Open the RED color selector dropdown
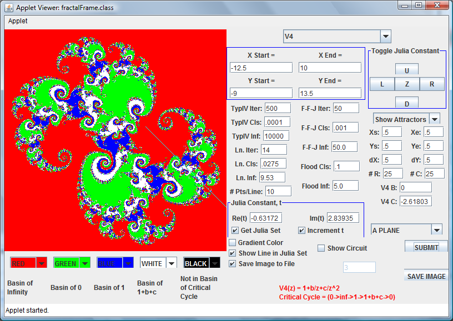The width and height of the screenshot is (453, 321). click(41, 263)
